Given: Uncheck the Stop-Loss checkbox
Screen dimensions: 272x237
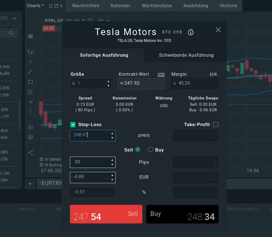Looking at the screenshot, I should click(73, 124).
